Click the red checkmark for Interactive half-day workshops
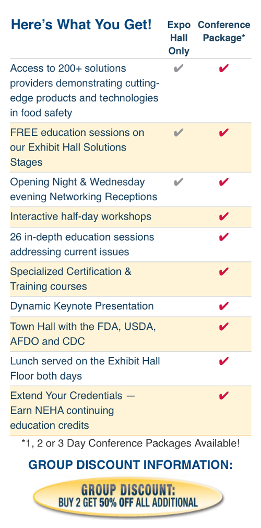This screenshot has width=261, height=528. [x=223, y=216]
